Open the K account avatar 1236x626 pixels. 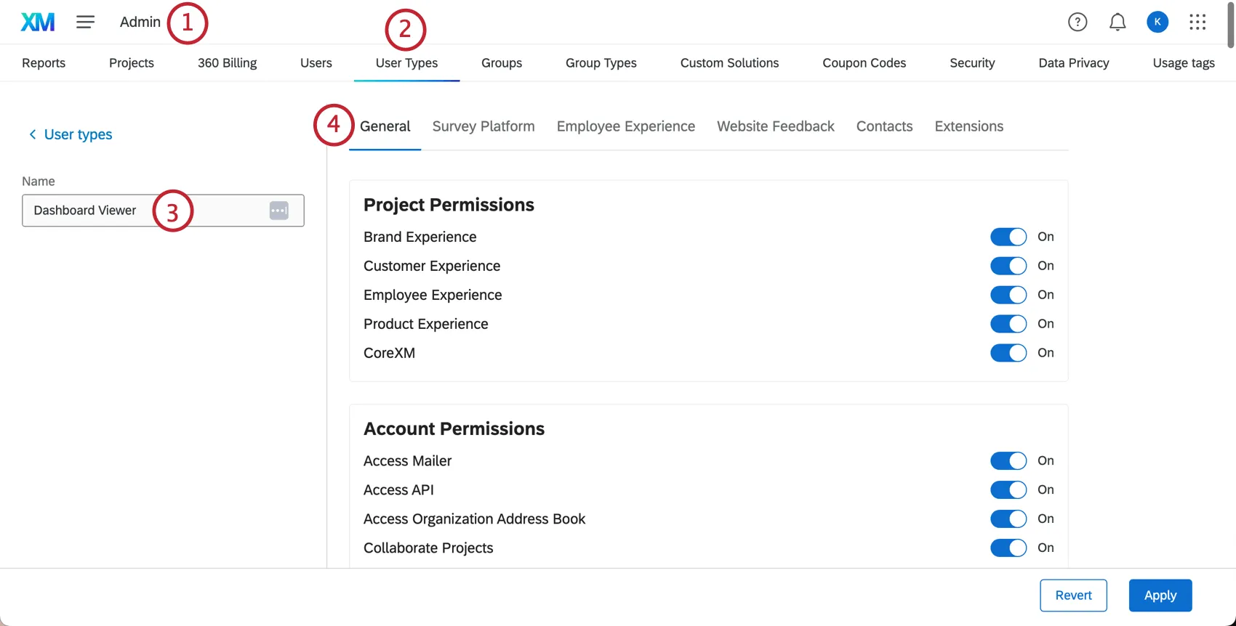tap(1157, 22)
